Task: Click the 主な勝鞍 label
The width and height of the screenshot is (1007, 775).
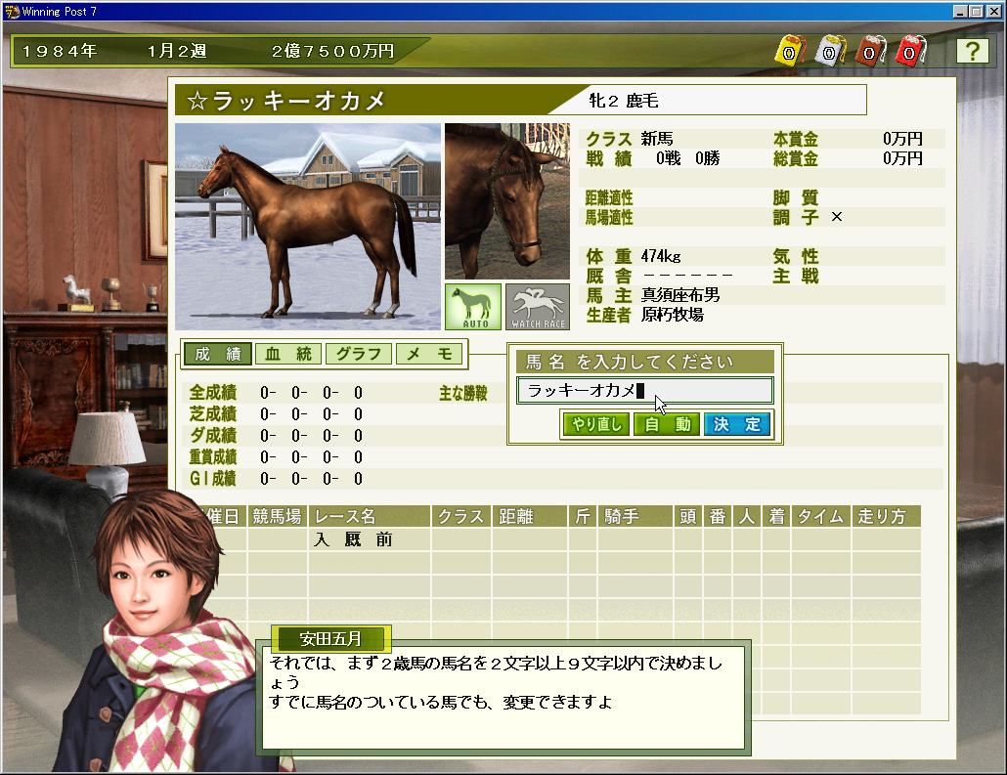Action: coord(463,393)
